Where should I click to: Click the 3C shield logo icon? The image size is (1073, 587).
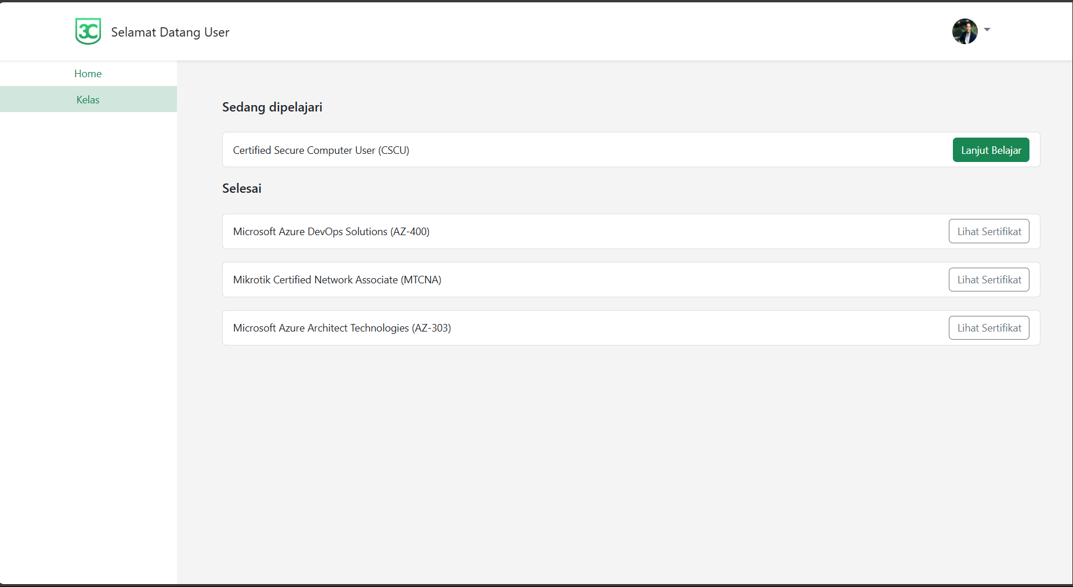[x=88, y=31]
